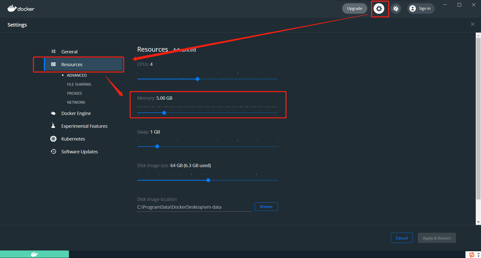
Task: Select the ADVANCED sub-item
Action: pos(77,75)
